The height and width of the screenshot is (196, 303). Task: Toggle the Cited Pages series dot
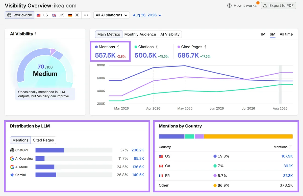tap(179, 47)
